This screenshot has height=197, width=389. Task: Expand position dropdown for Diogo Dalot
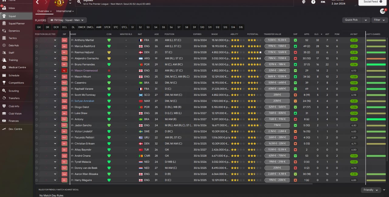coord(55,107)
